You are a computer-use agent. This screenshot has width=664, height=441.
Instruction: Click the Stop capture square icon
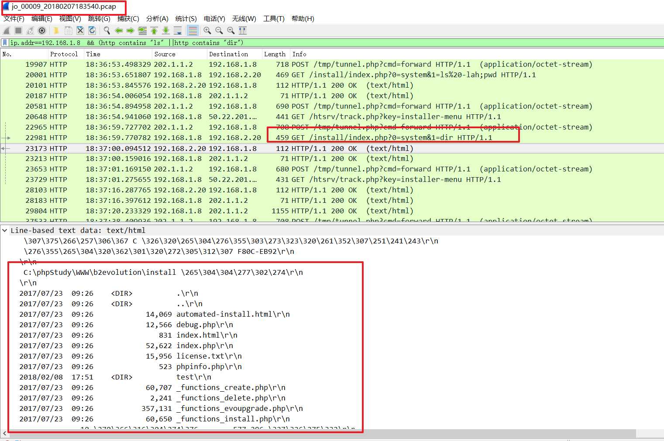click(x=18, y=31)
